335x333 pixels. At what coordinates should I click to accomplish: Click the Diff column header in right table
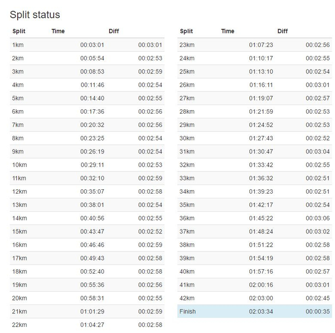(x=282, y=31)
